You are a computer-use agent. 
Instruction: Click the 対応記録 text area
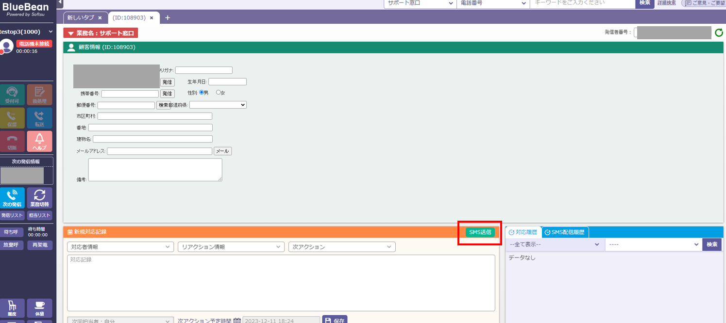click(281, 283)
